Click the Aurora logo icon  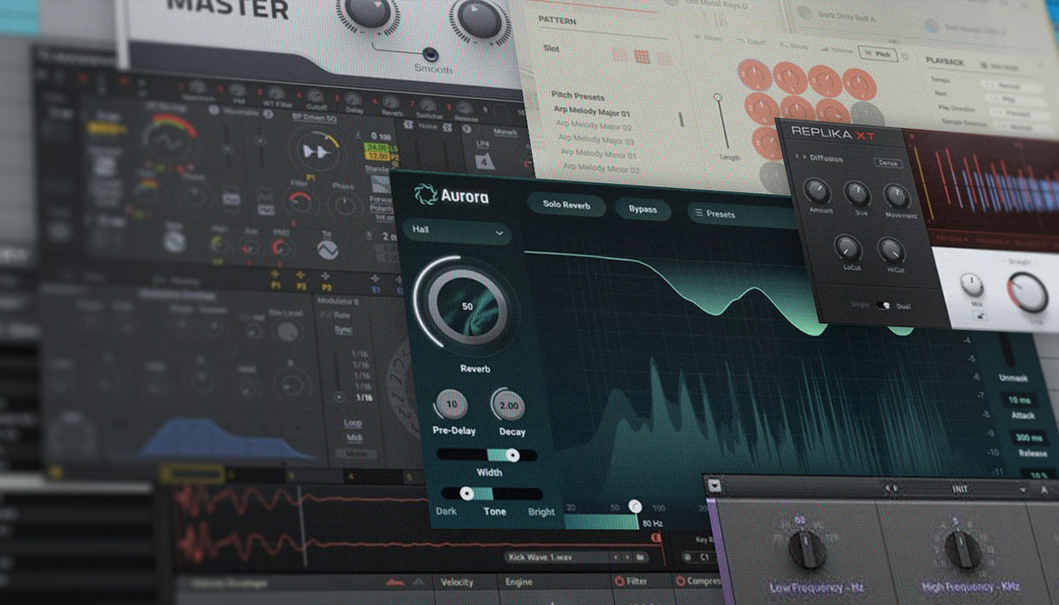[x=424, y=196]
